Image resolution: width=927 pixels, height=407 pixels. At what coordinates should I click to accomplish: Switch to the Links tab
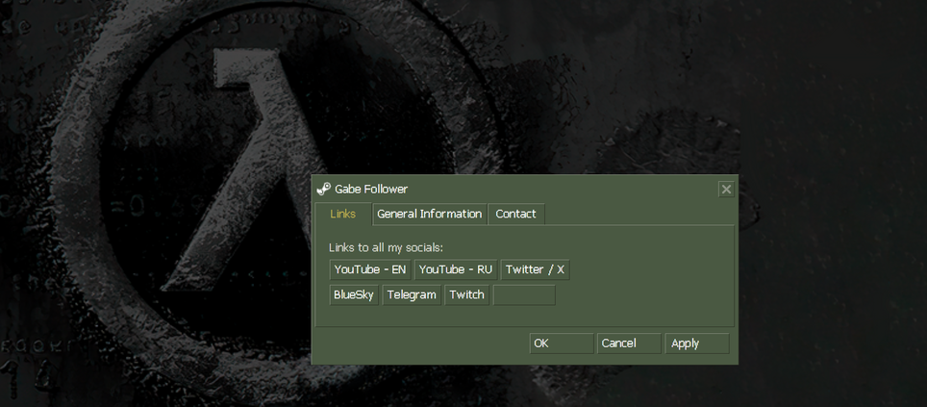pyautogui.click(x=343, y=214)
